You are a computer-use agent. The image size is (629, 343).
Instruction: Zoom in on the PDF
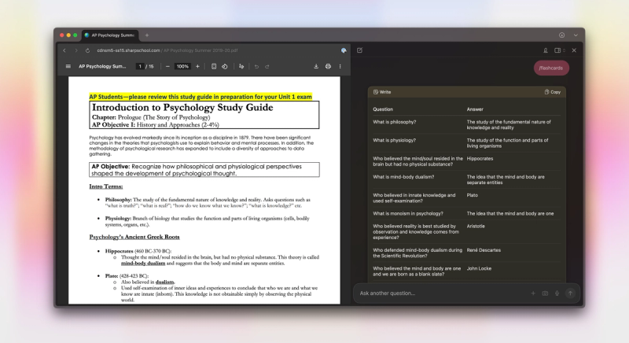197,67
